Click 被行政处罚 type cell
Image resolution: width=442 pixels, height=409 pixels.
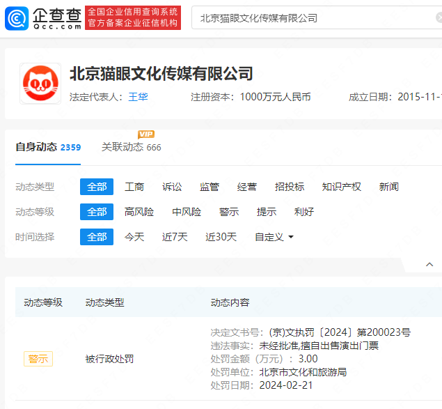click(109, 359)
